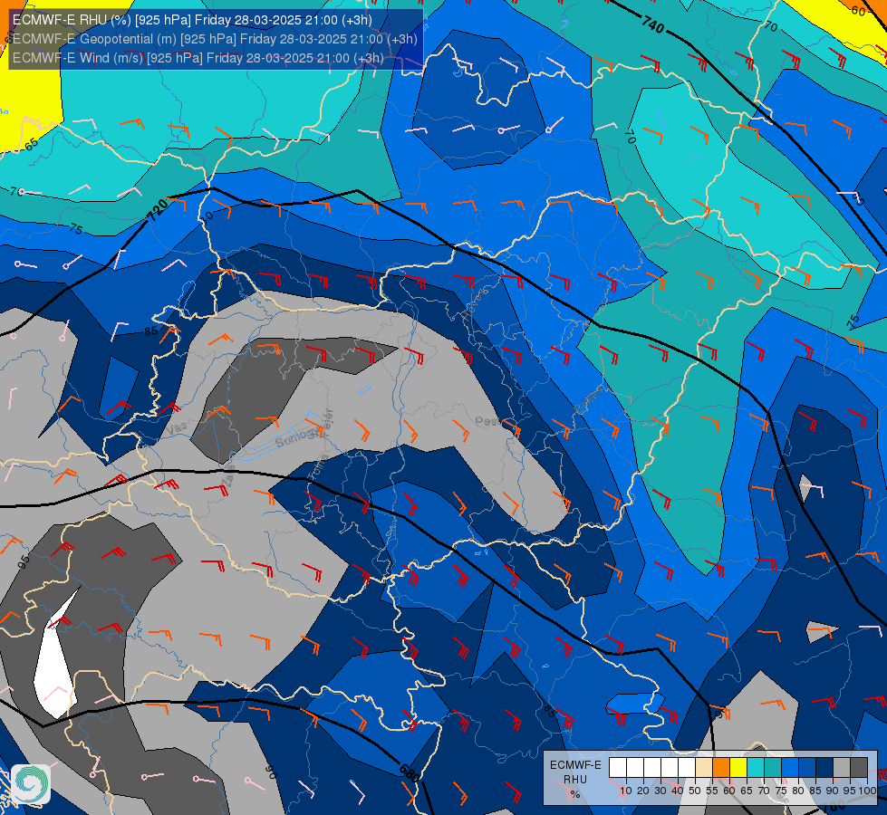Click the orange 55–60 legend swatch

pyautogui.click(x=721, y=768)
